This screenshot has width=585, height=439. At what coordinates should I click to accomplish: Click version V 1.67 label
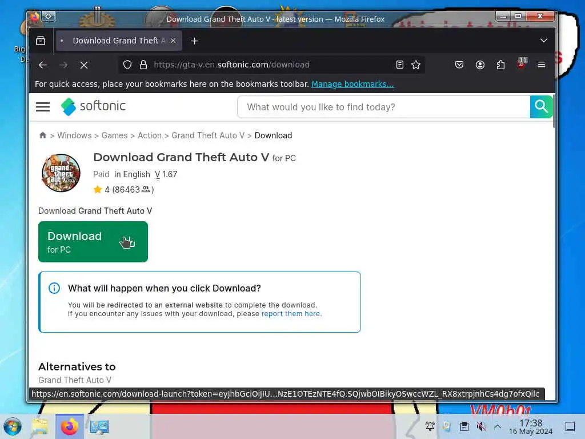166,174
